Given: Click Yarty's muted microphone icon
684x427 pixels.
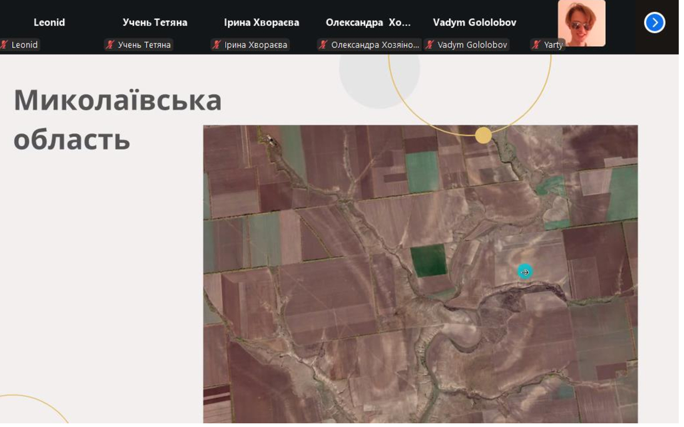Looking at the screenshot, I should [x=536, y=45].
